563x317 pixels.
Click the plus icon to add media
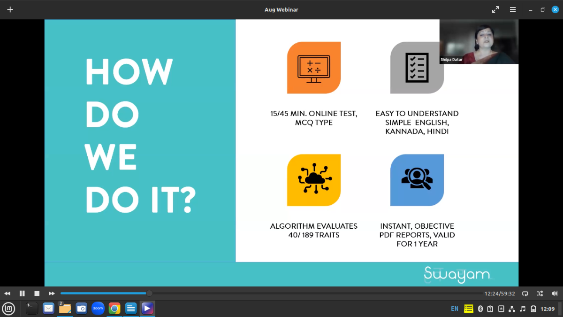[x=10, y=9]
